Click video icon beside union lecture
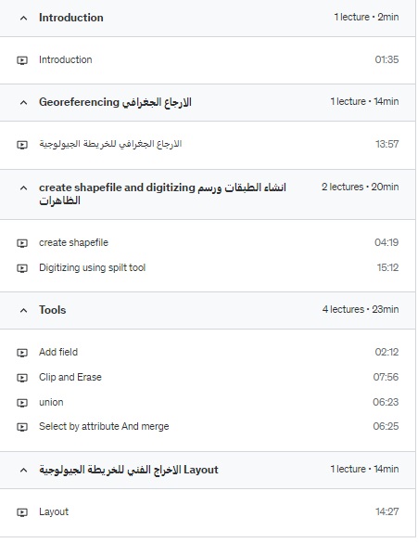The image size is (418, 543). coord(22,403)
